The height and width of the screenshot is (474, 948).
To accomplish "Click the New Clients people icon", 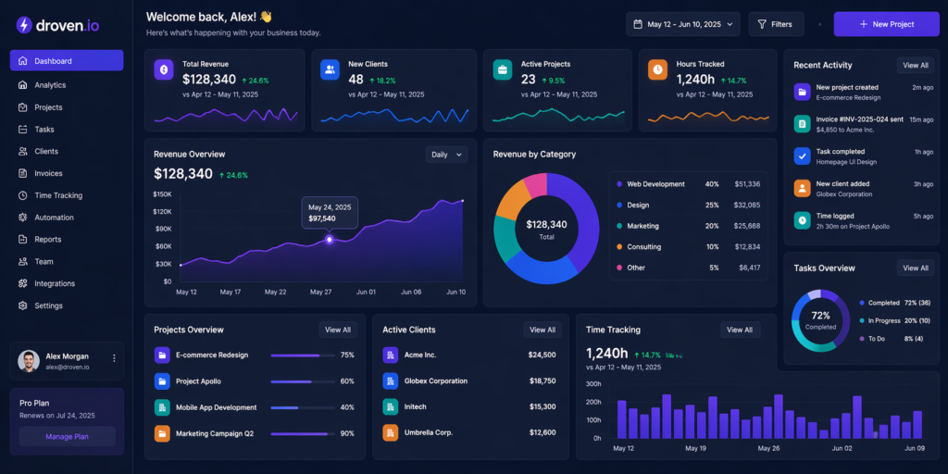I will tap(330, 69).
